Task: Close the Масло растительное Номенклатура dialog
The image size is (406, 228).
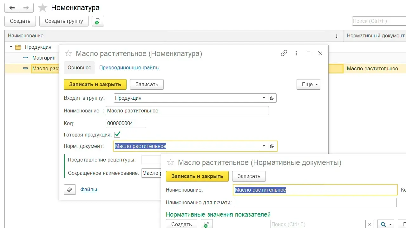Action: coord(320,53)
